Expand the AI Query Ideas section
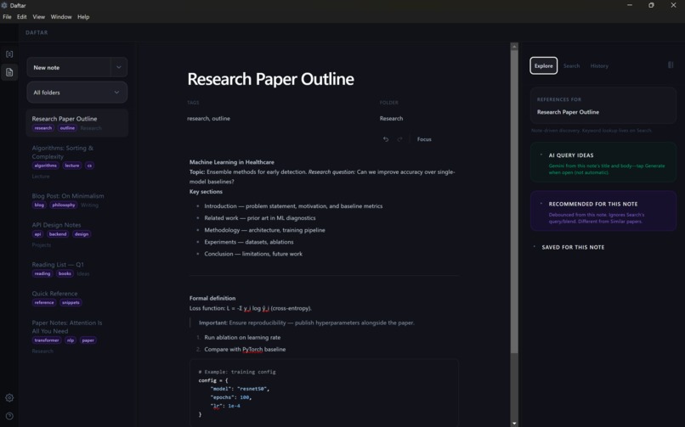The height and width of the screenshot is (427, 685). coord(603,162)
